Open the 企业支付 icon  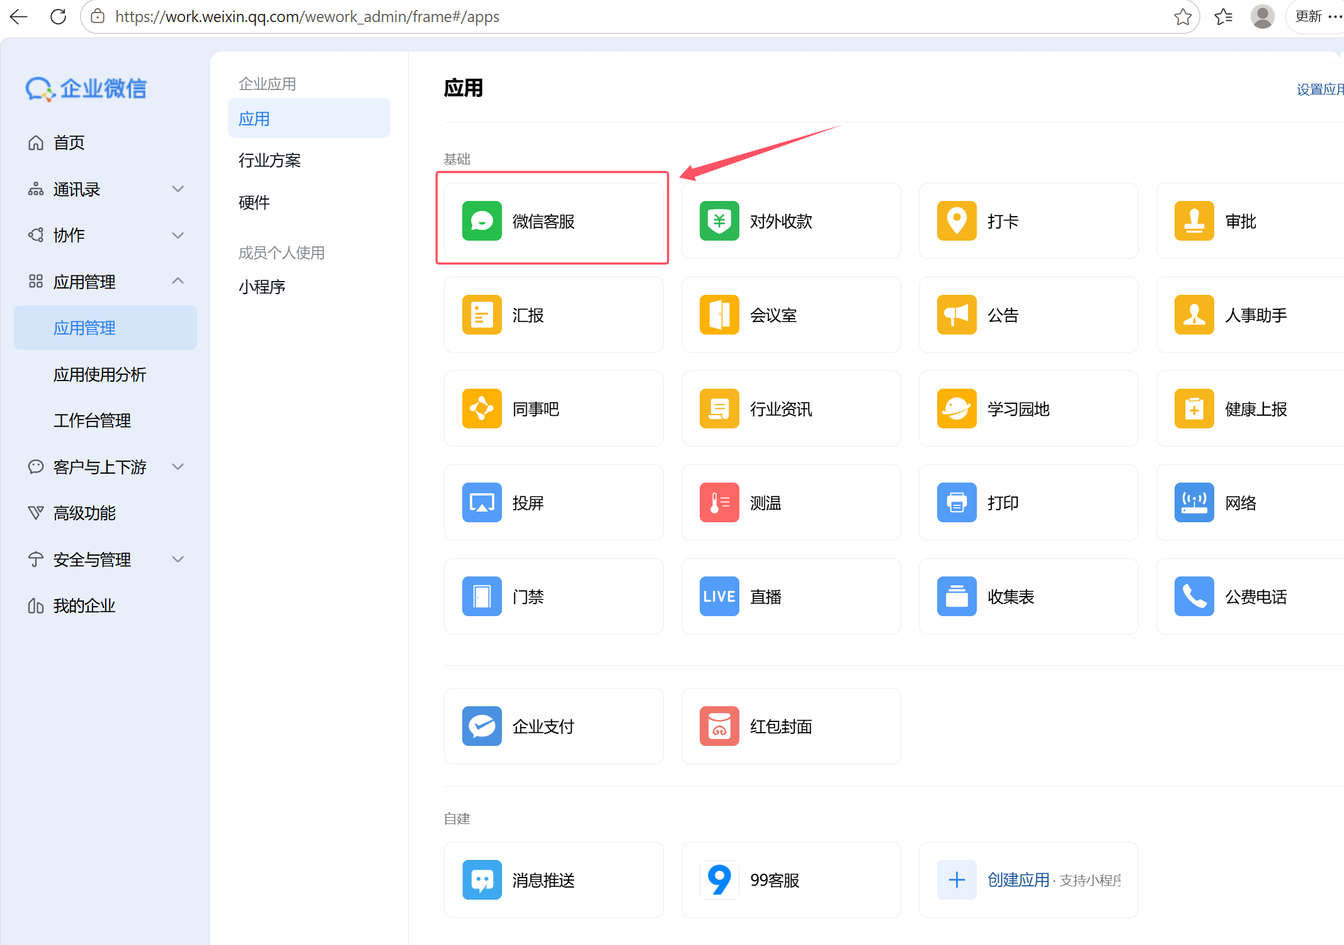pos(482,726)
